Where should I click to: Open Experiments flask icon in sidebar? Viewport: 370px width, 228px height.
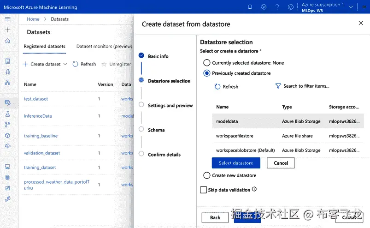[x=7, y=114]
